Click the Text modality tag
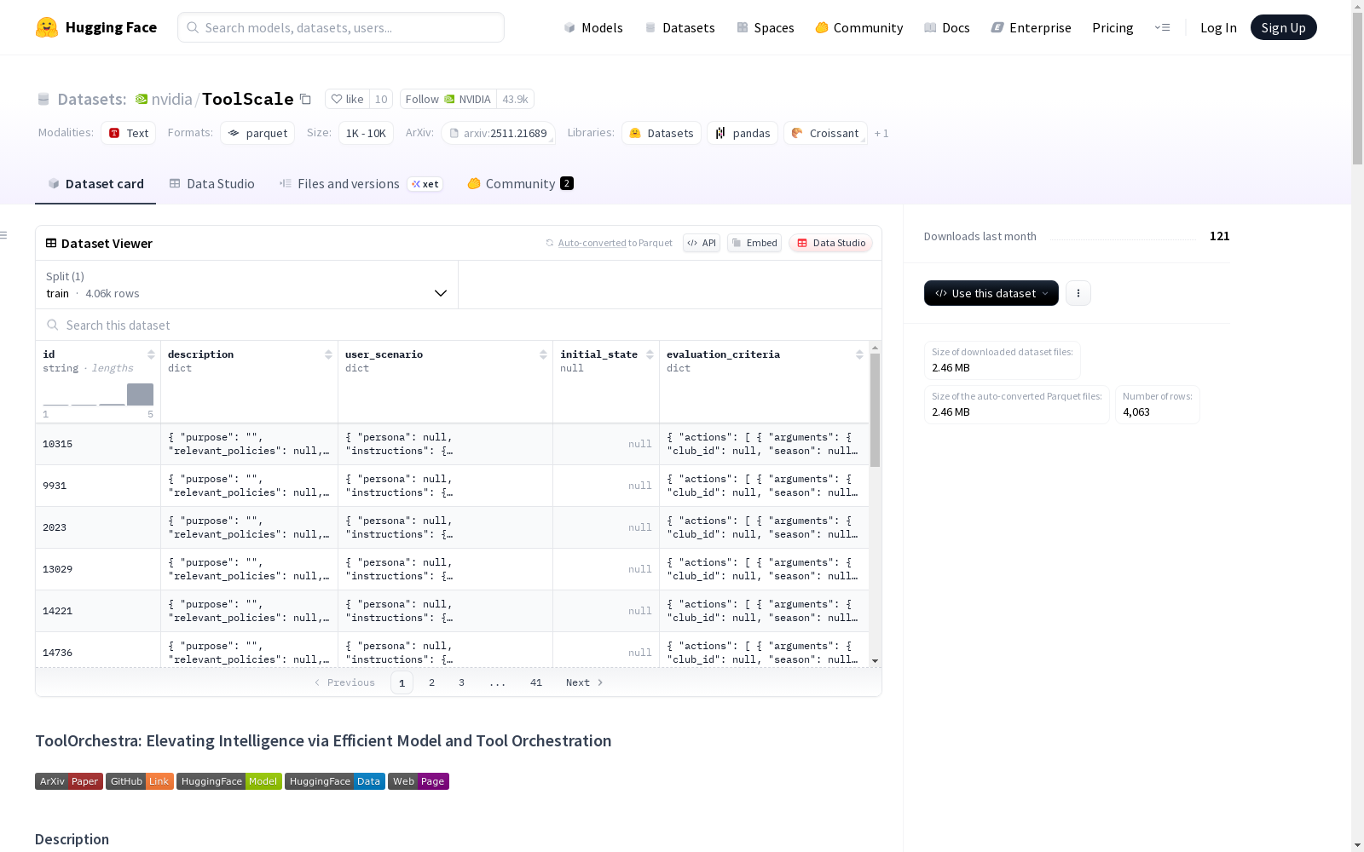The image size is (1364, 852). 129,133
